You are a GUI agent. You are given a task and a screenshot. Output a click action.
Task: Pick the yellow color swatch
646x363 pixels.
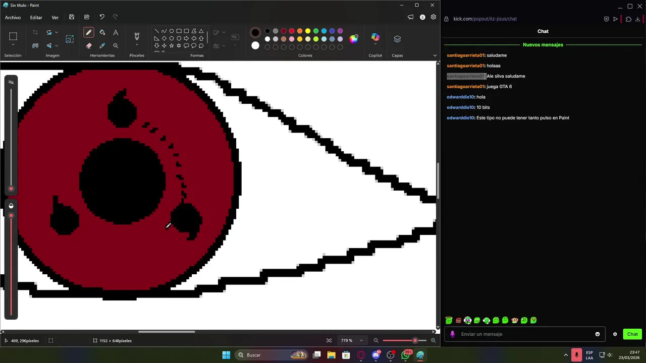click(308, 31)
